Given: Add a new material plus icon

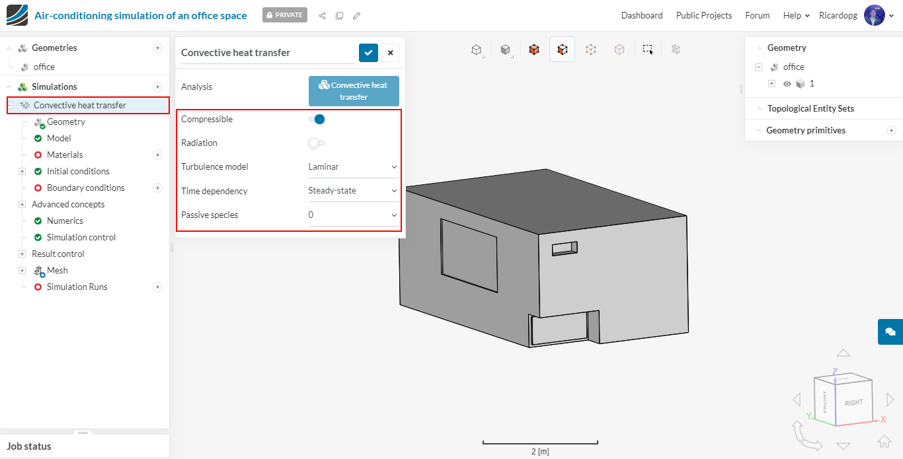Looking at the screenshot, I should click(x=157, y=155).
